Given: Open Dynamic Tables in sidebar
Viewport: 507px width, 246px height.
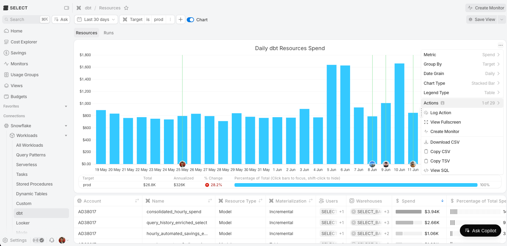Looking at the screenshot, I should point(32,194).
